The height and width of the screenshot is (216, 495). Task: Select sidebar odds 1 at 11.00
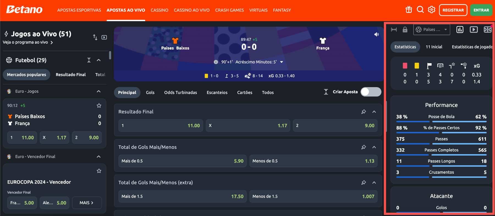22,137
